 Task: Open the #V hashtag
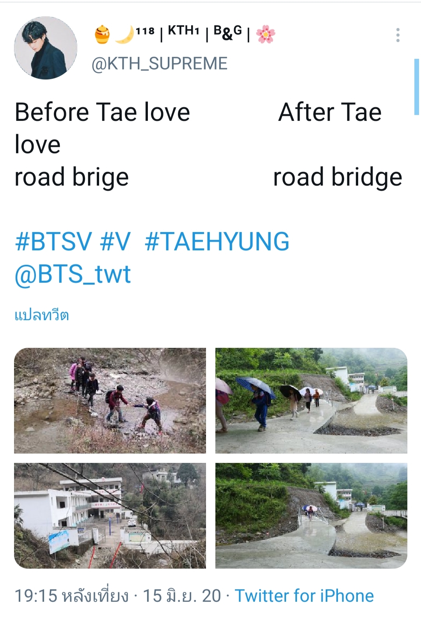click(115, 241)
